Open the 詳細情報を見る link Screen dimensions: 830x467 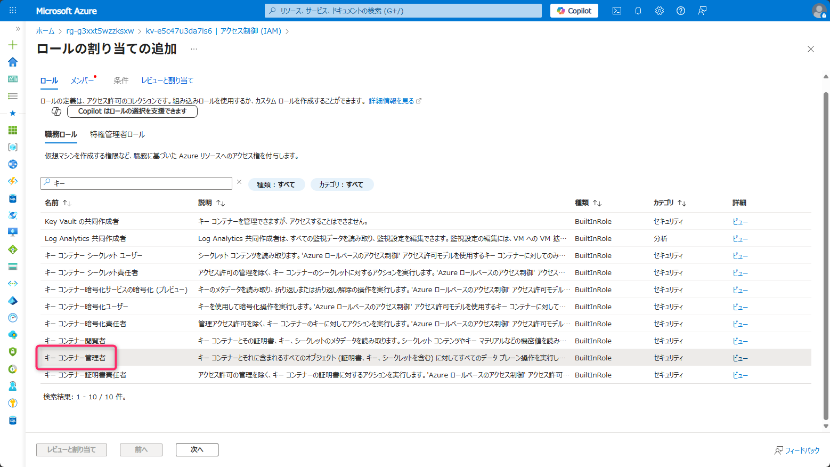[x=392, y=101]
